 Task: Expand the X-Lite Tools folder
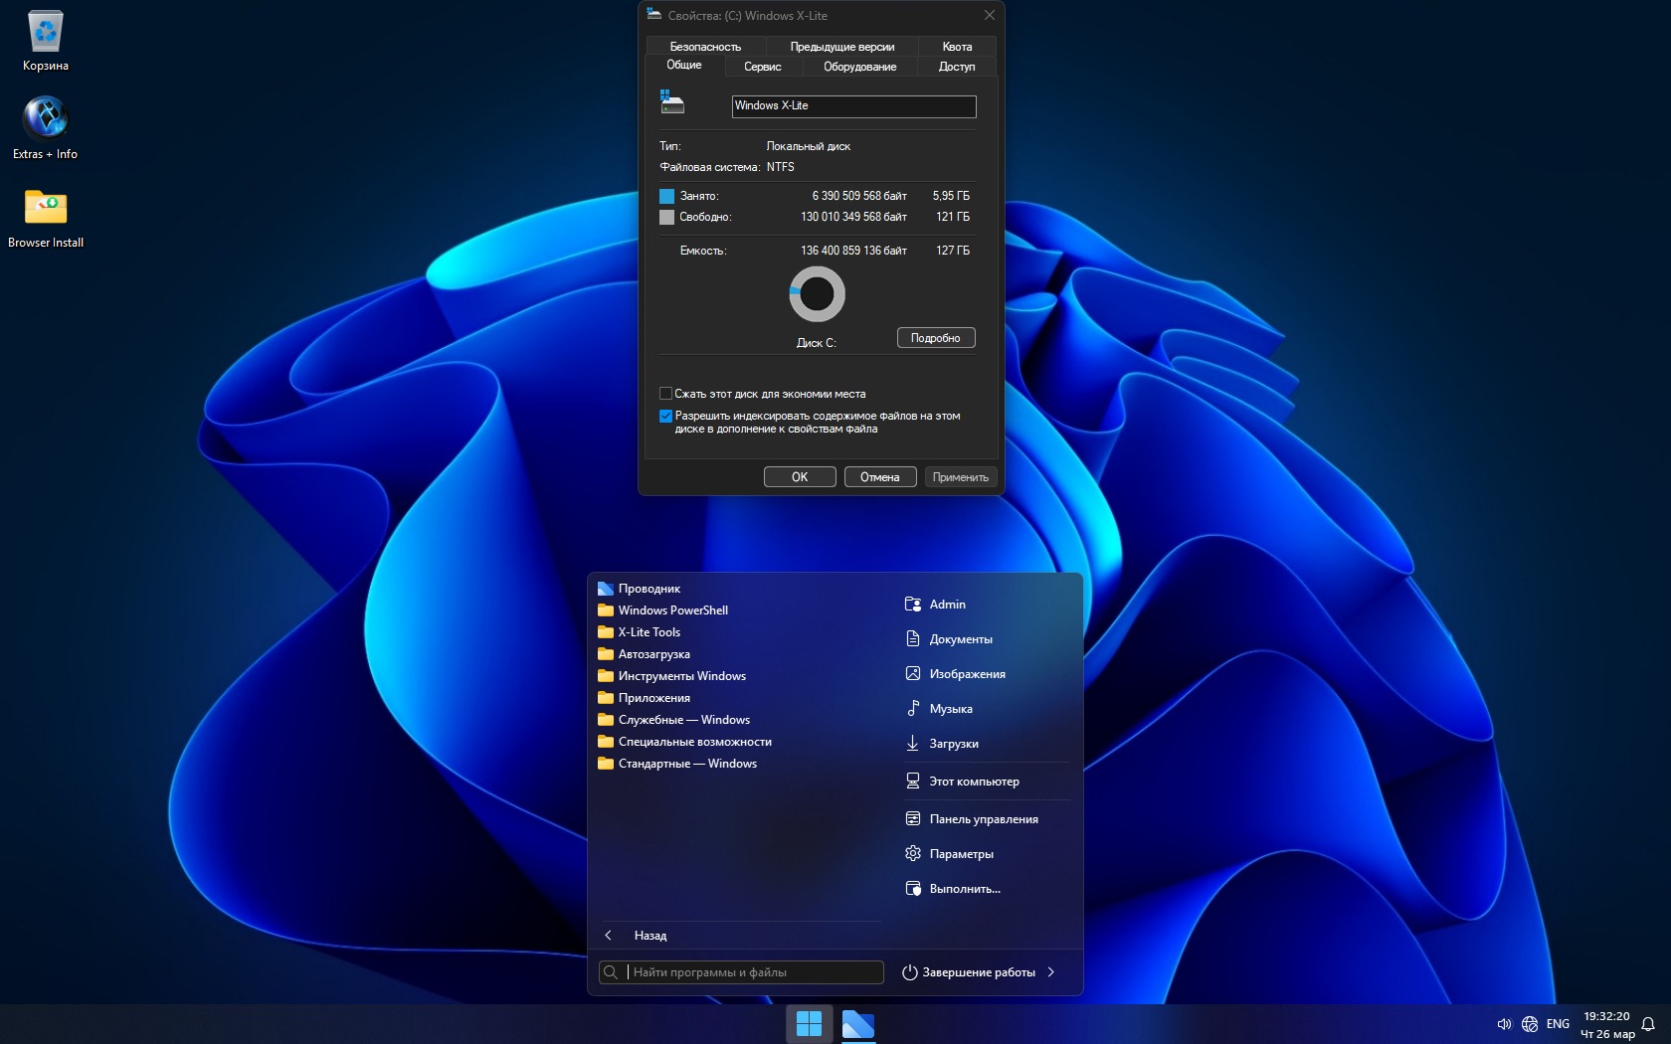click(x=649, y=632)
